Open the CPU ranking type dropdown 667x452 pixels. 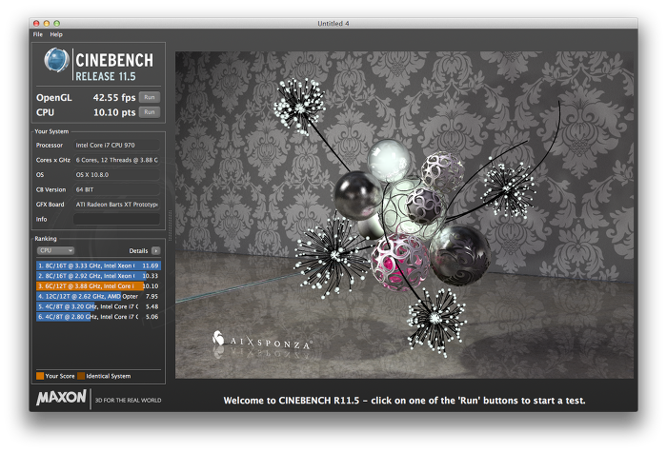55,250
